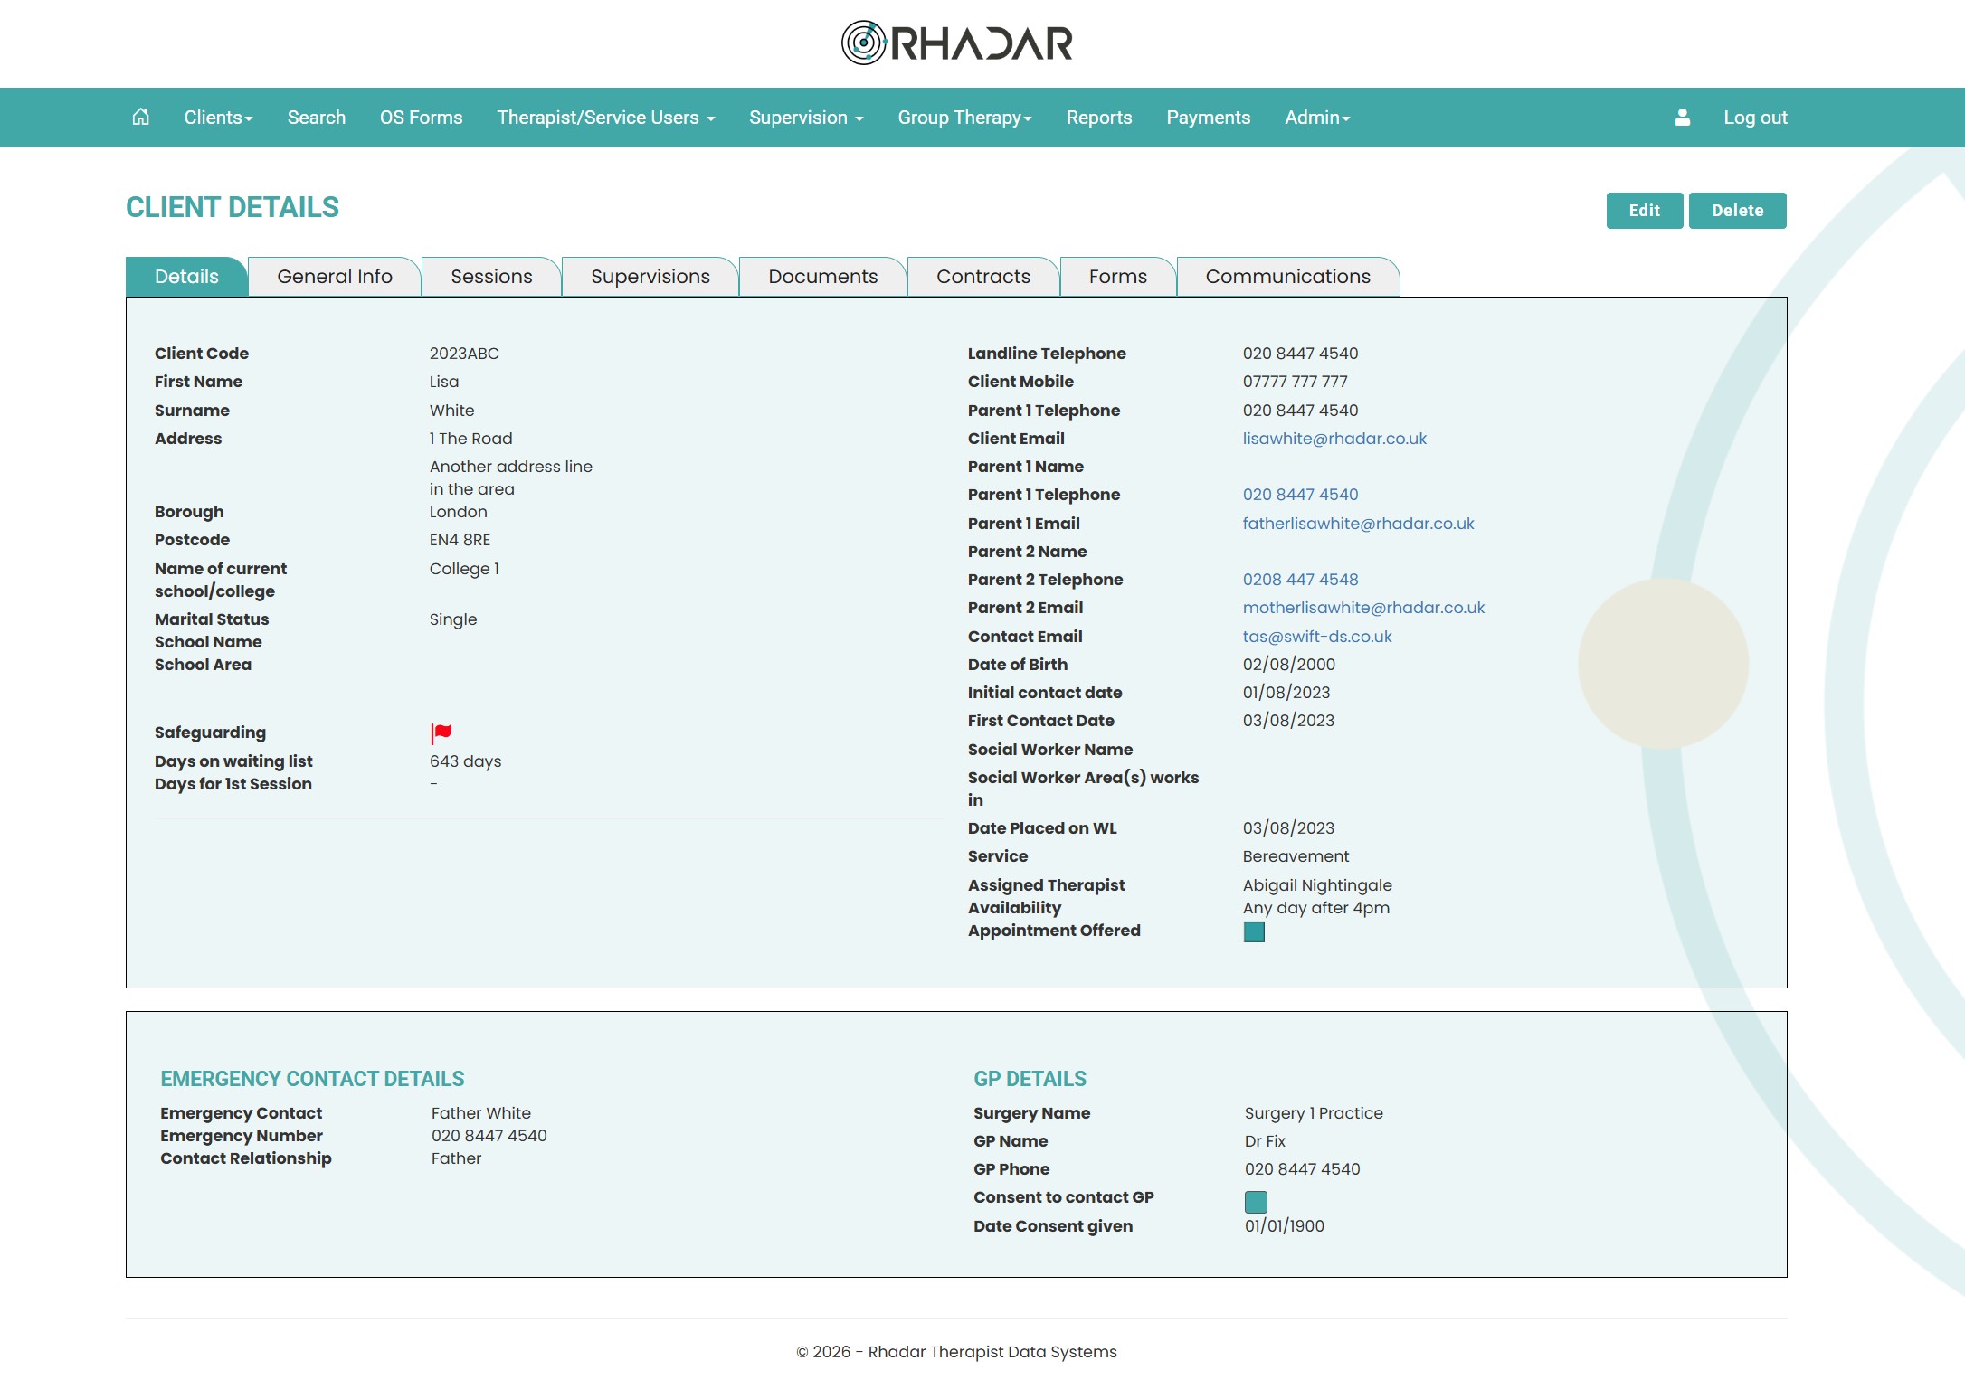Select the date of birth 02/08/2000

(1289, 665)
